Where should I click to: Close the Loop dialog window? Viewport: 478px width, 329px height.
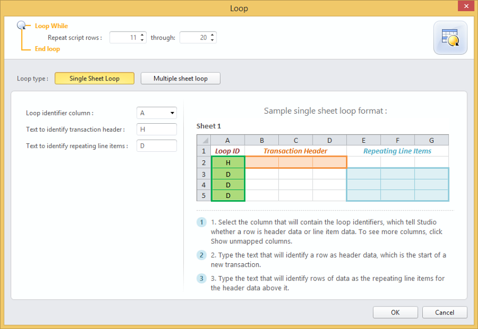[x=465, y=8]
